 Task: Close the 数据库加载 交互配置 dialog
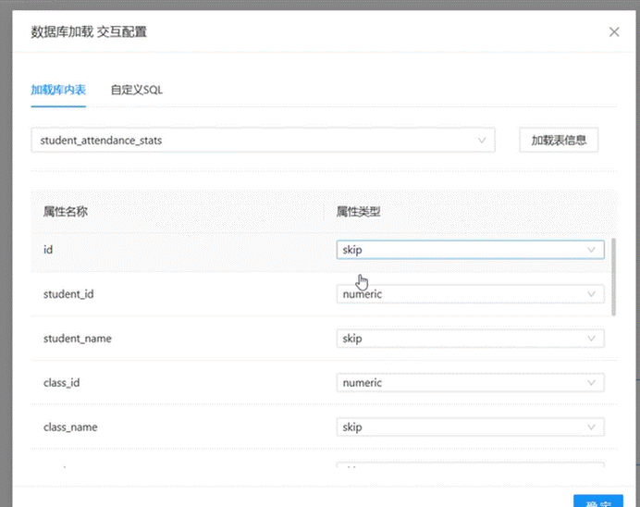[x=614, y=31]
